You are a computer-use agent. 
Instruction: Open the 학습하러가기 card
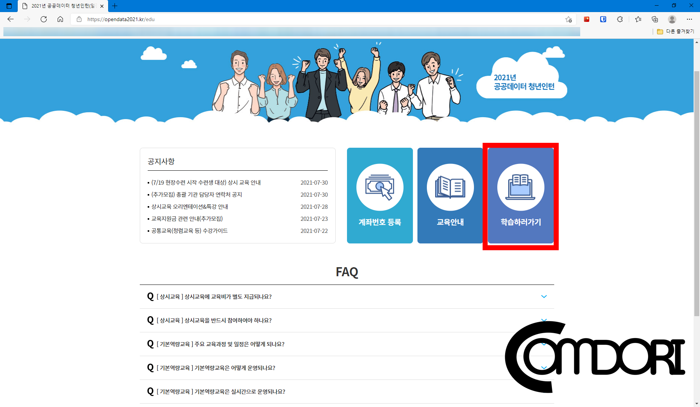(521, 196)
